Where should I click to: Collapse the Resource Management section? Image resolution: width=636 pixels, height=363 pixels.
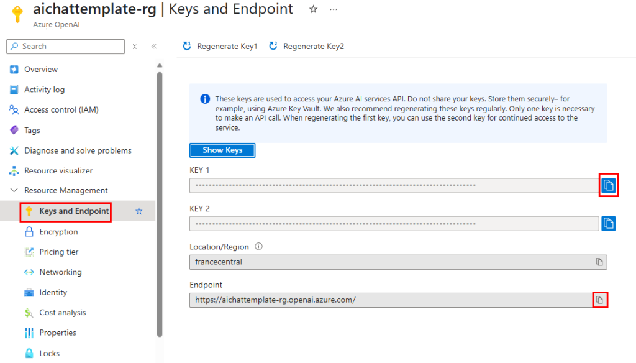click(14, 190)
